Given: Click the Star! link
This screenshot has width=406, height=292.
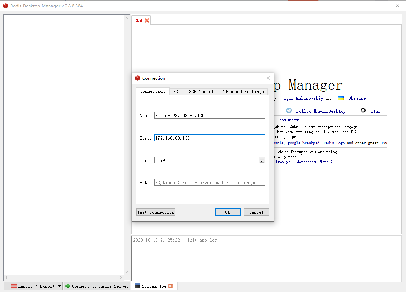Looking at the screenshot, I should [x=377, y=111].
